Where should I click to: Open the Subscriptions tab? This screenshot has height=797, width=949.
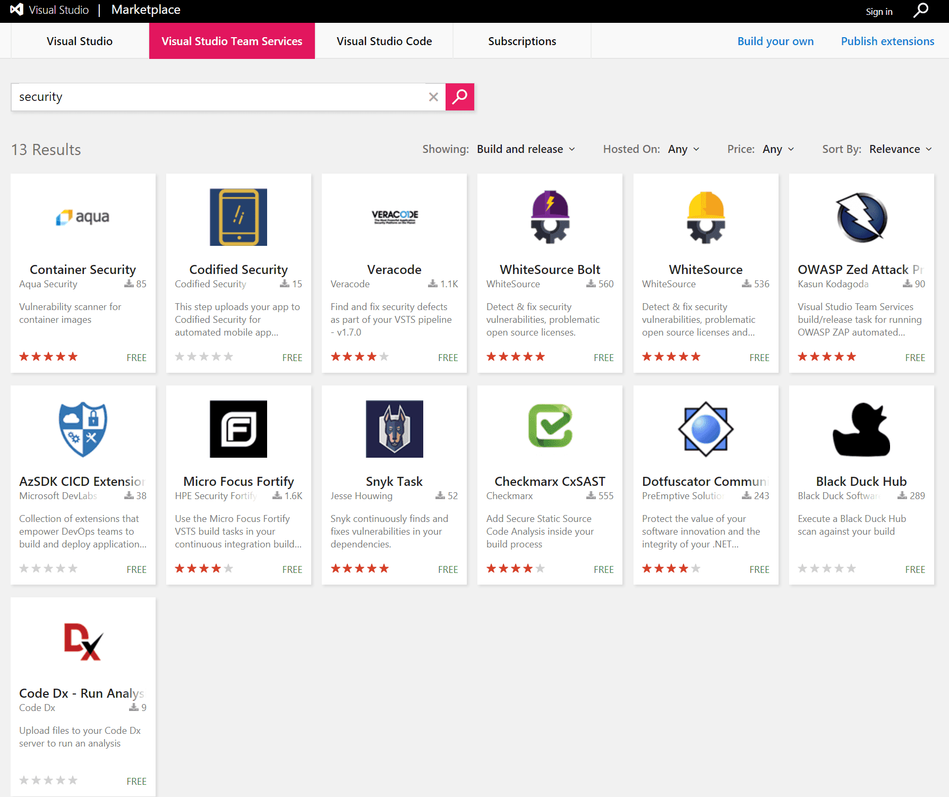coord(522,41)
